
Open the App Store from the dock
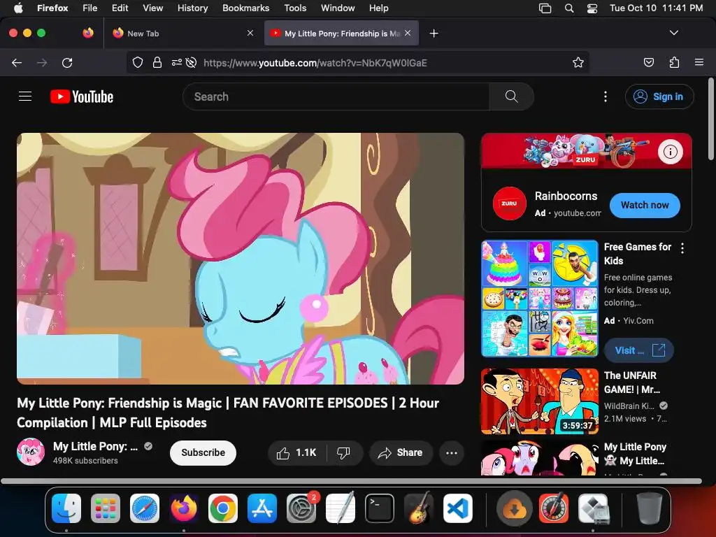click(x=262, y=508)
